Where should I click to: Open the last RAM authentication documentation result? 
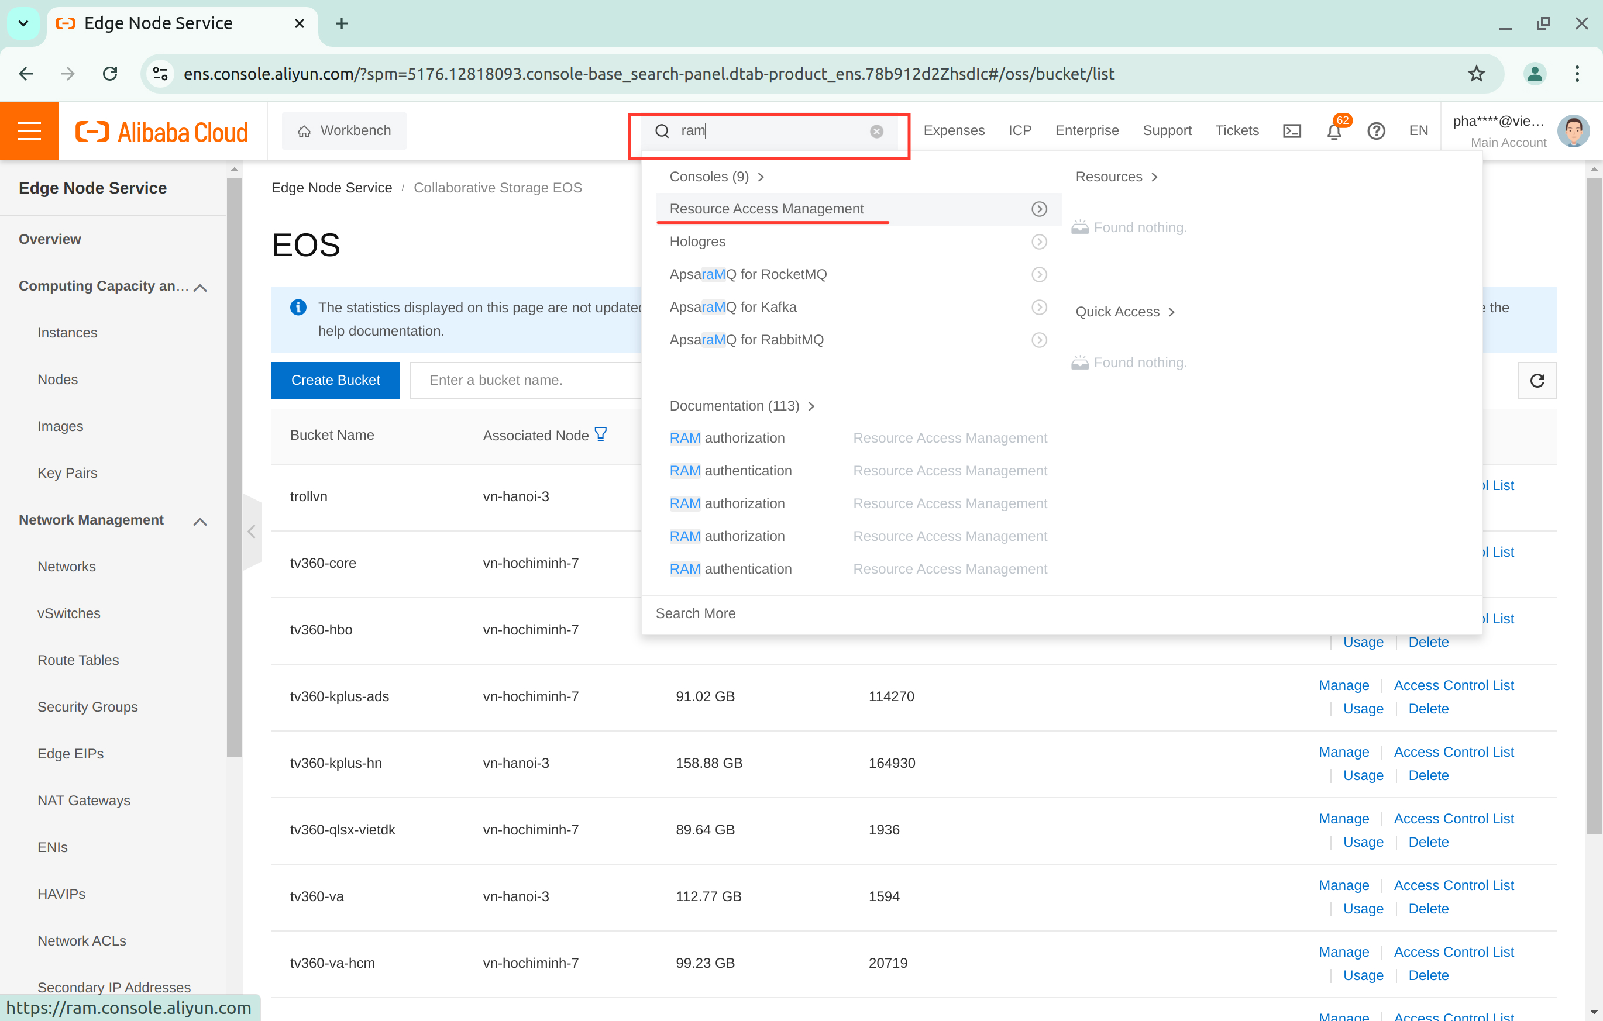click(730, 569)
